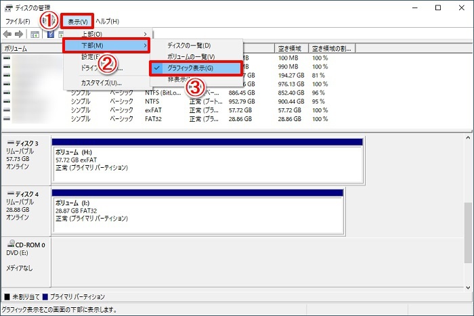This screenshot has width=474, height=316.
Task: Select volume icon in row with 100 MB free
Action: pos(7,58)
